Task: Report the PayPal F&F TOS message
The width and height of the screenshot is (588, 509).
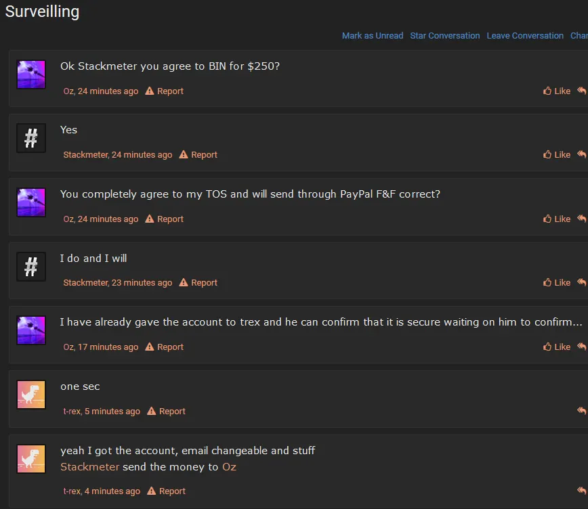Action: point(165,219)
